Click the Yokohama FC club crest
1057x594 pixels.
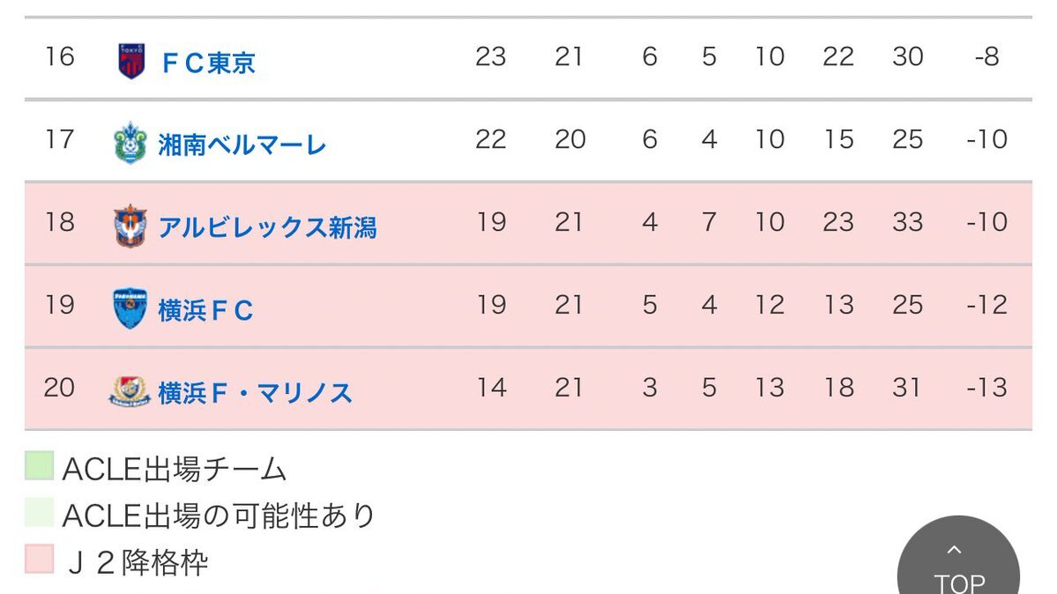point(130,308)
